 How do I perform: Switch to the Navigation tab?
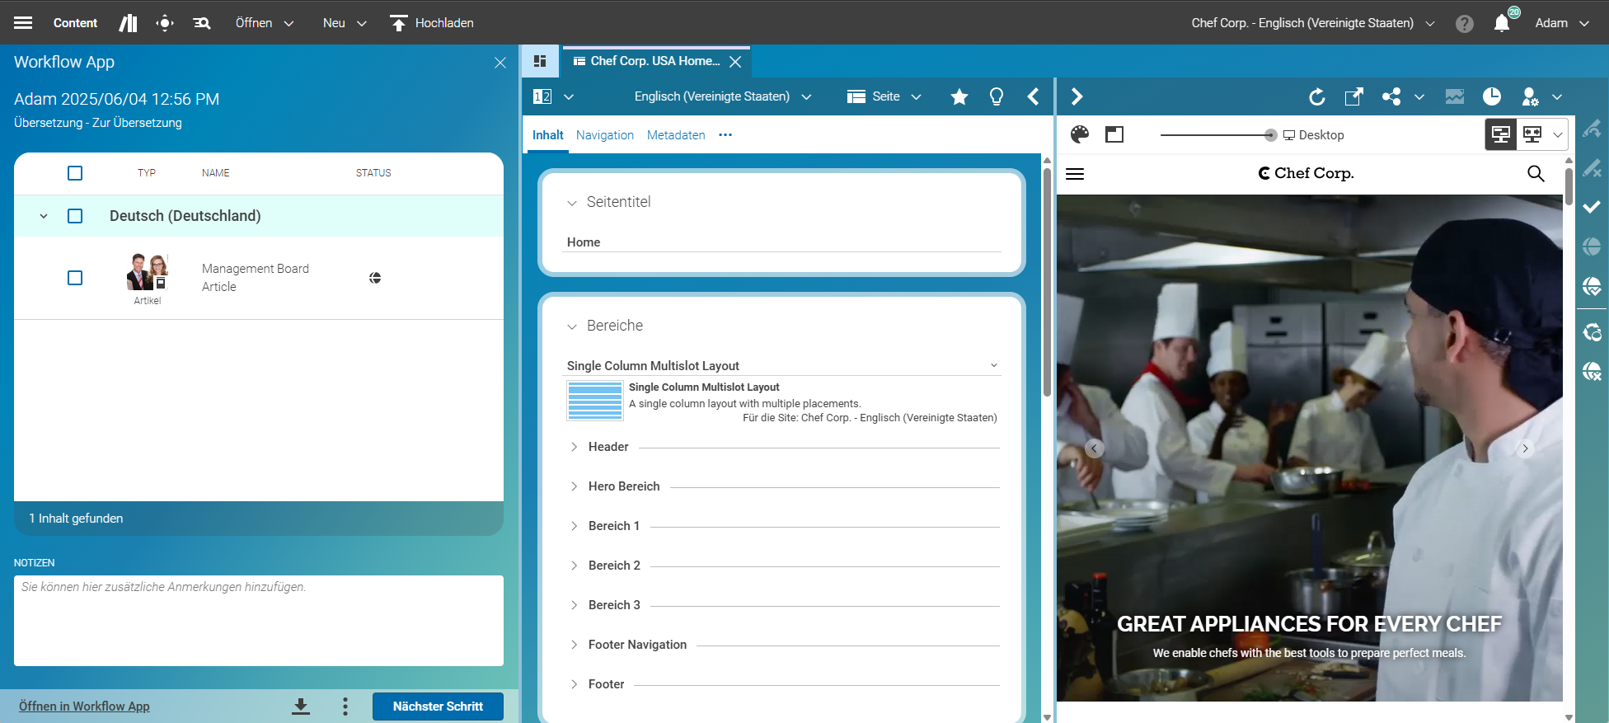coord(604,135)
